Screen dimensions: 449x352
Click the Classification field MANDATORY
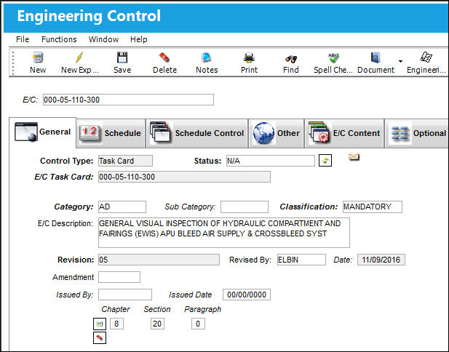373,207
